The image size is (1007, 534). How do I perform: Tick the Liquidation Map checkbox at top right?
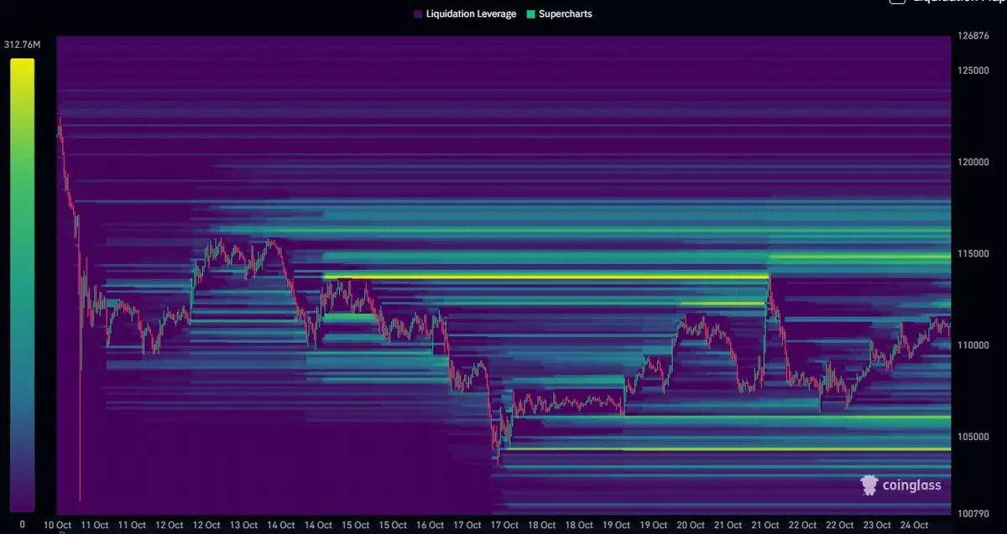coord(897,2)
